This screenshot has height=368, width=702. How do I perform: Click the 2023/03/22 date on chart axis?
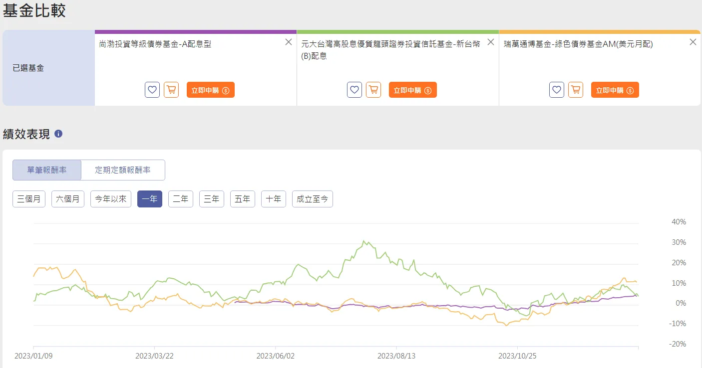coord(154,356)
